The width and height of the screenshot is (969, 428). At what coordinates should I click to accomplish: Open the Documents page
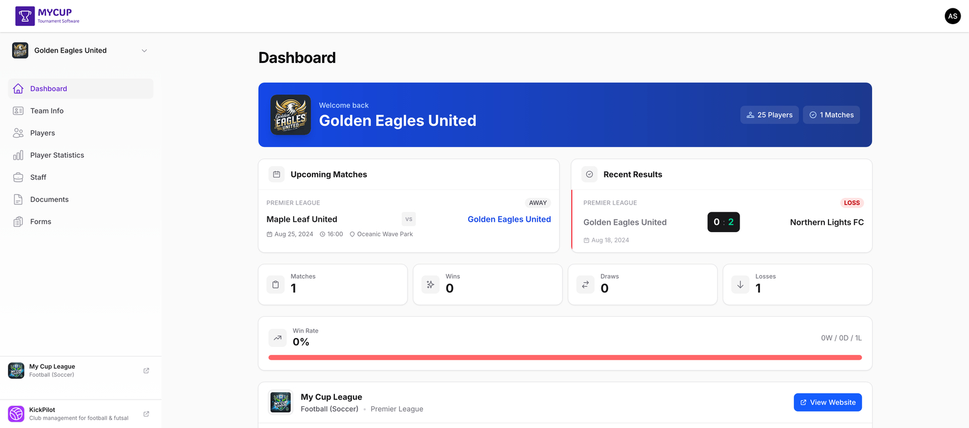(81, 199)
